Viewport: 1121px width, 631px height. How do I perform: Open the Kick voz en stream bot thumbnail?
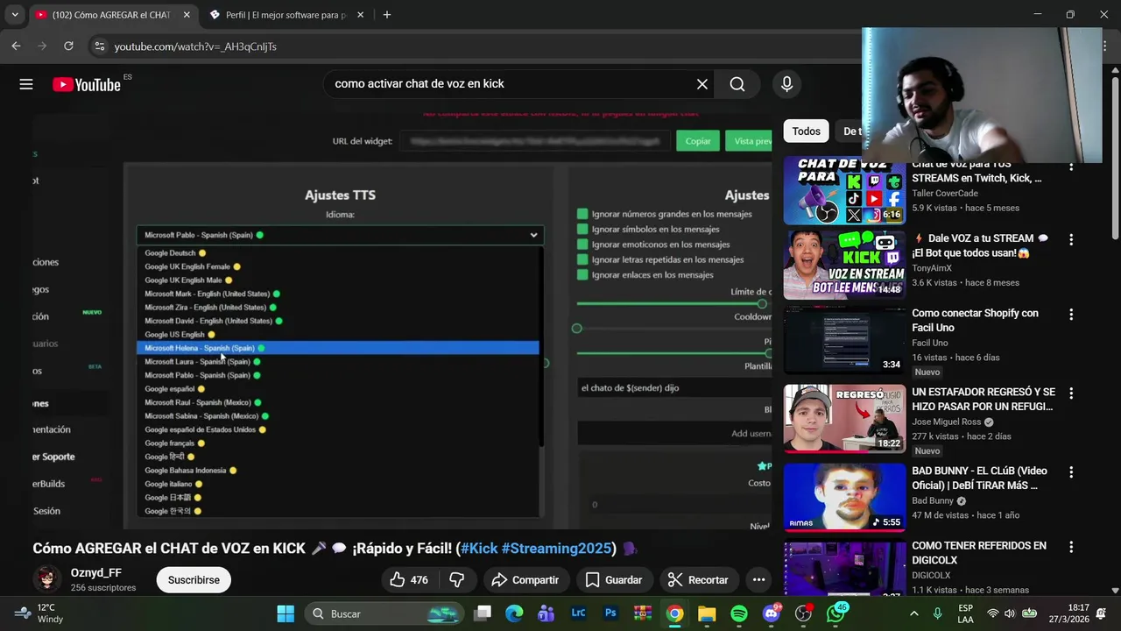(x=844, y=265)
